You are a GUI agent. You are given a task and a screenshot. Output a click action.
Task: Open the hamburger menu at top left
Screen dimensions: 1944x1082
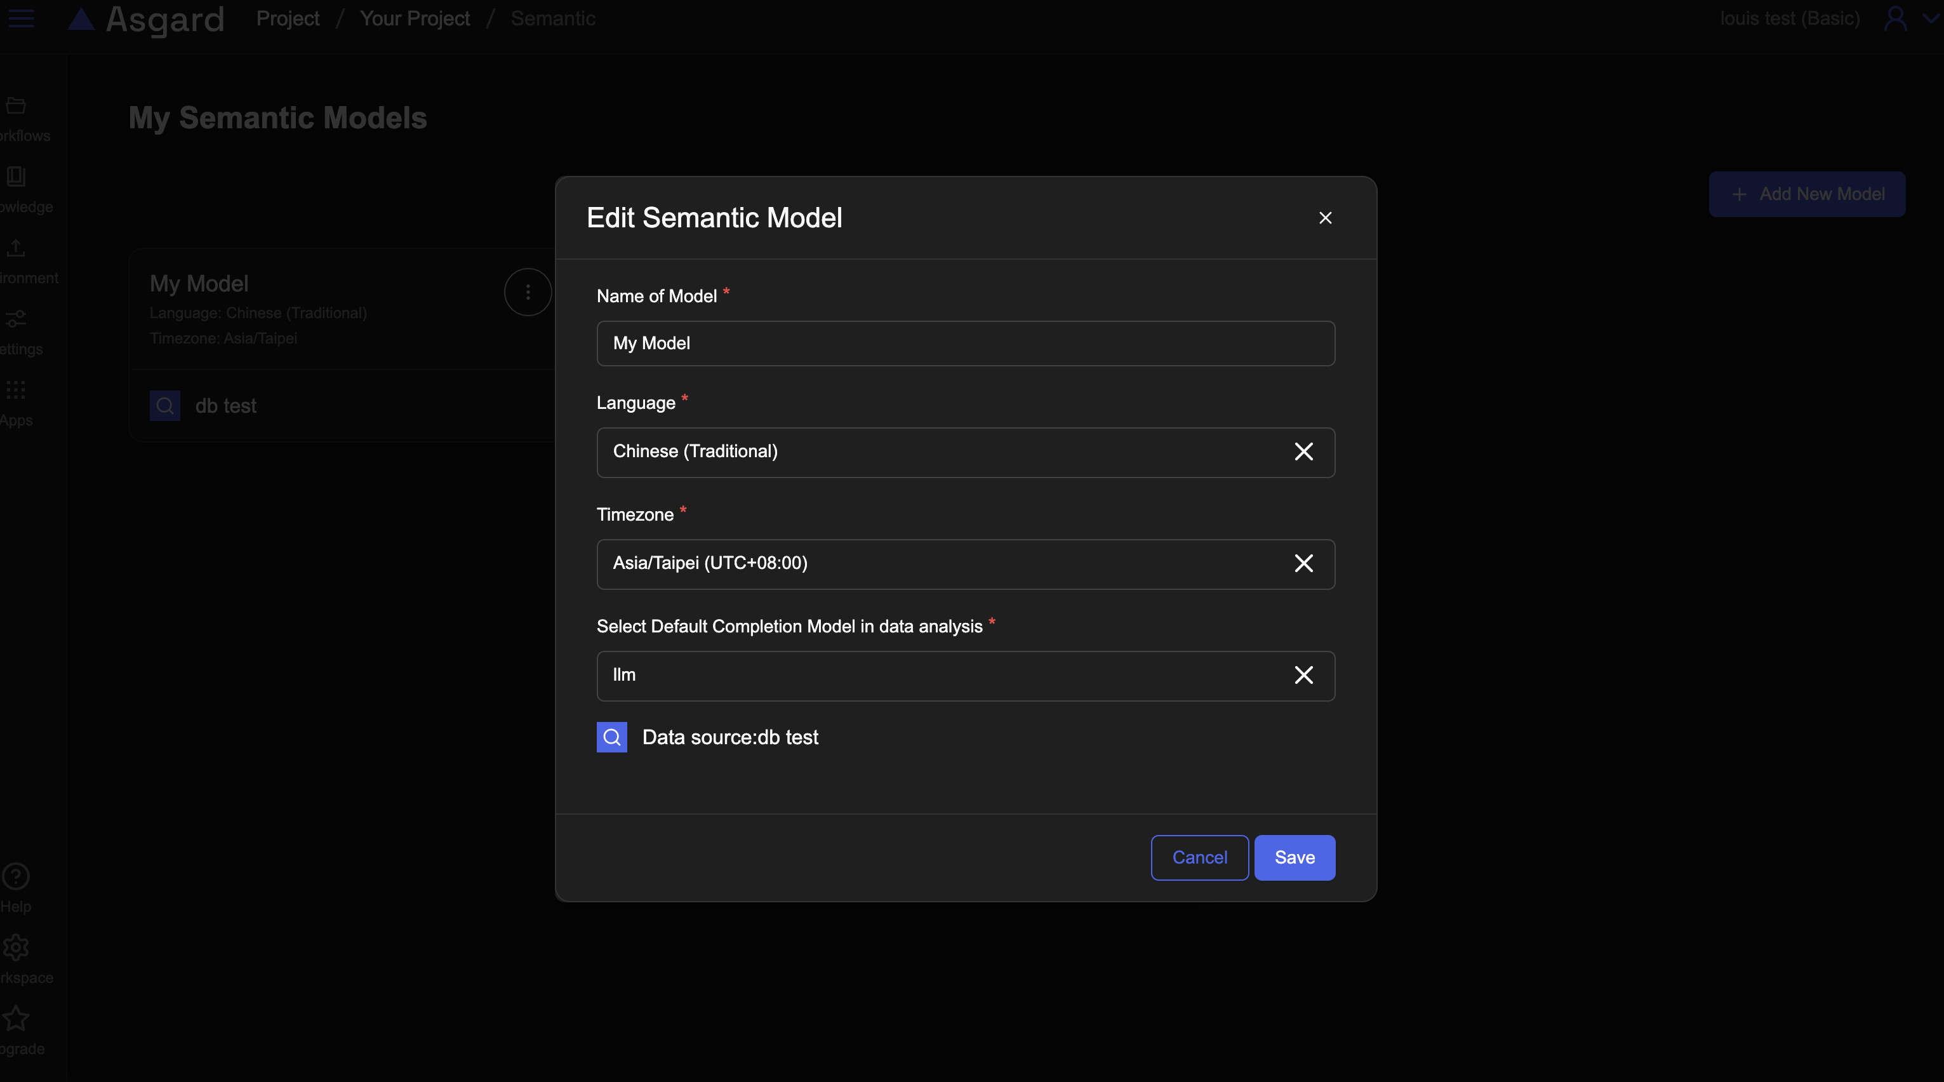pos(21,18)
